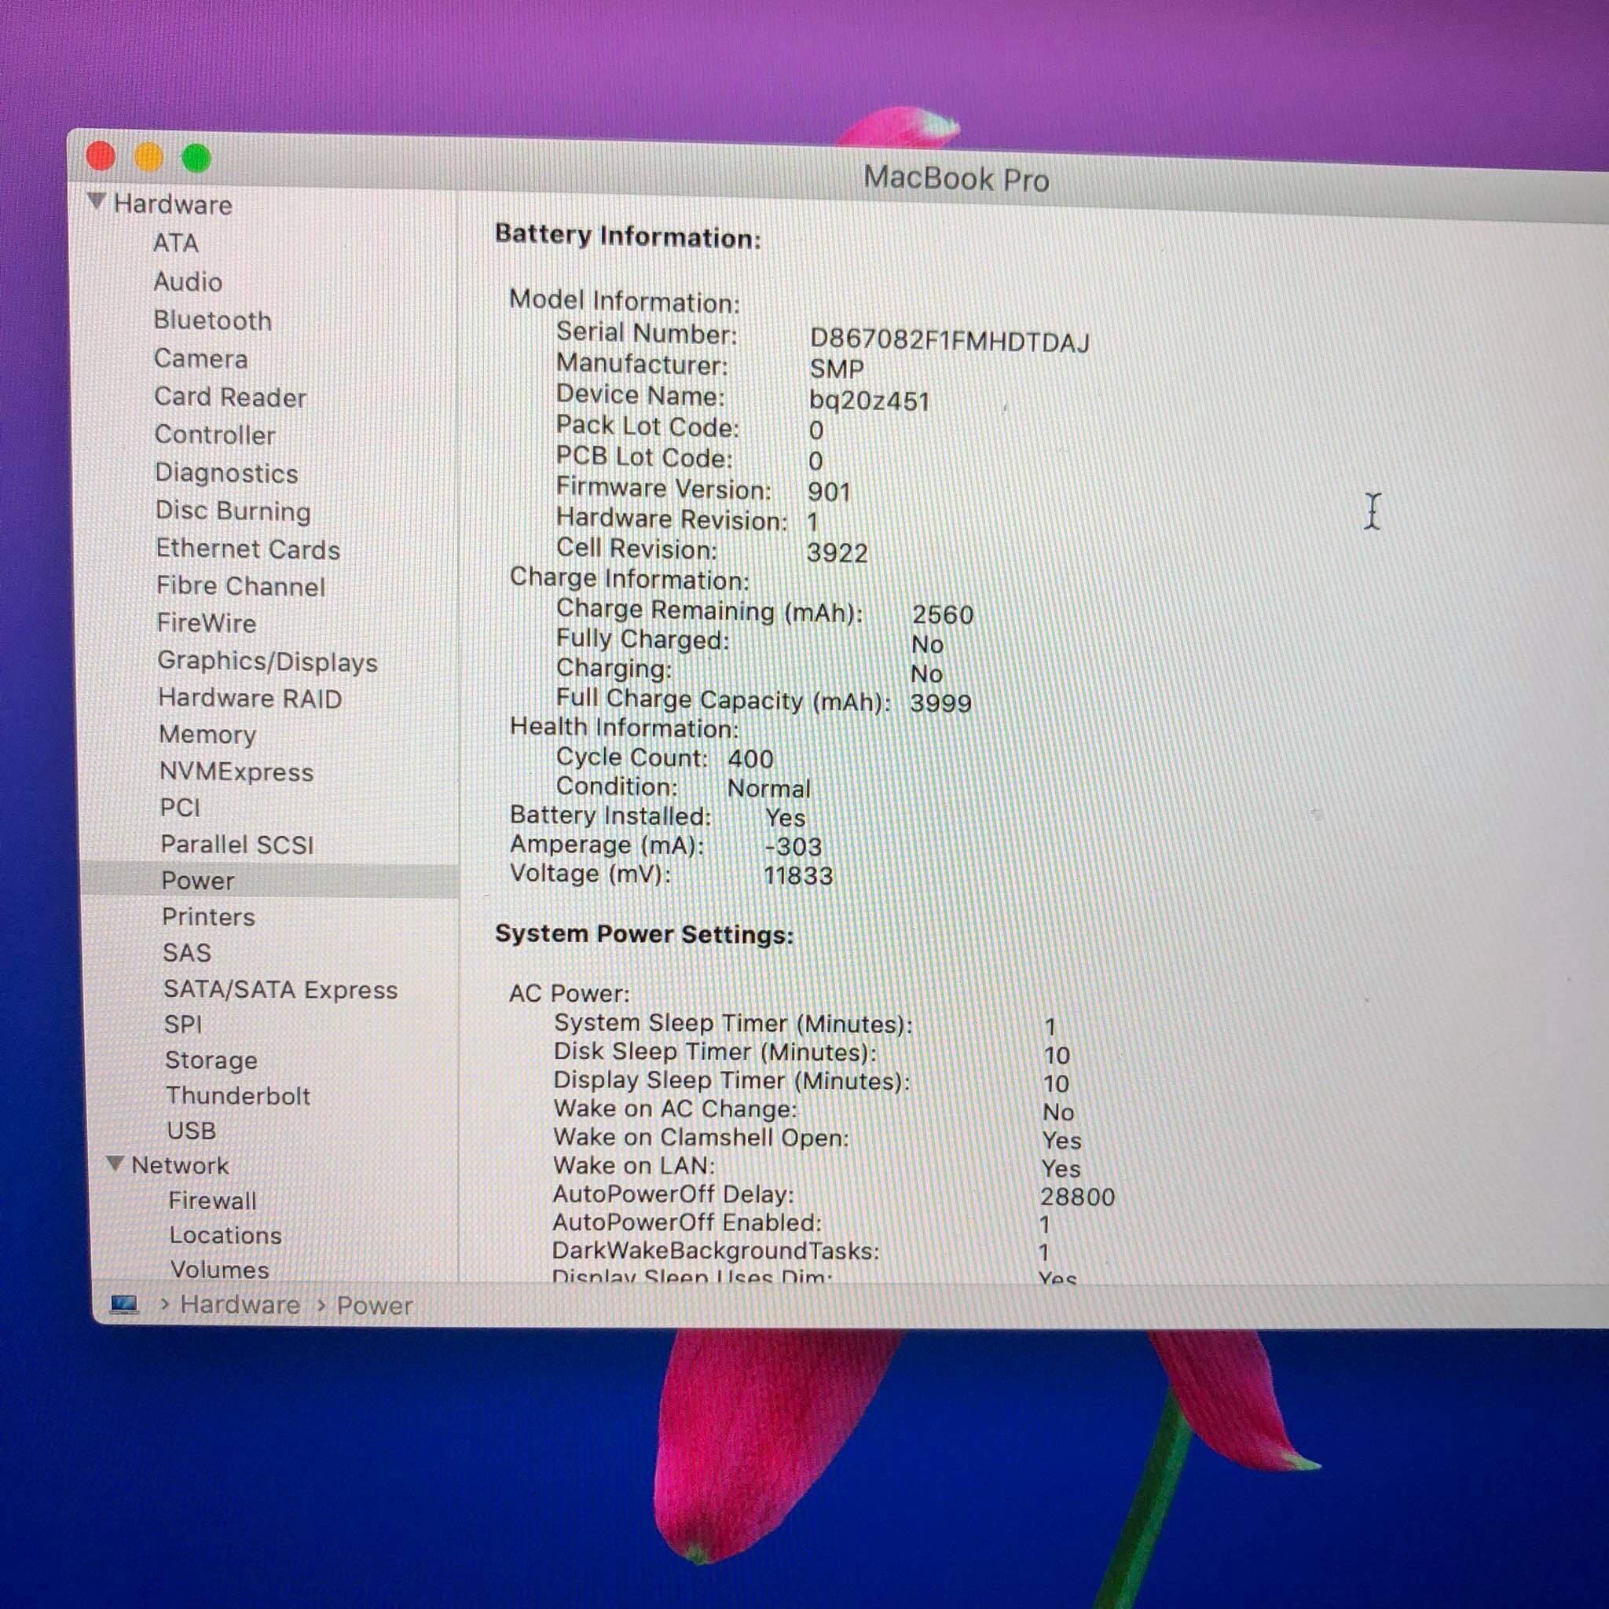Screen dimensions: 1609x1609
Task: Select Firewall under Network
Action: pos(212,1201)
